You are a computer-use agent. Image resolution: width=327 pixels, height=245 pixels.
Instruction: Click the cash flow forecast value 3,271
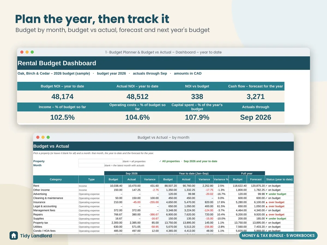point(256,97)
